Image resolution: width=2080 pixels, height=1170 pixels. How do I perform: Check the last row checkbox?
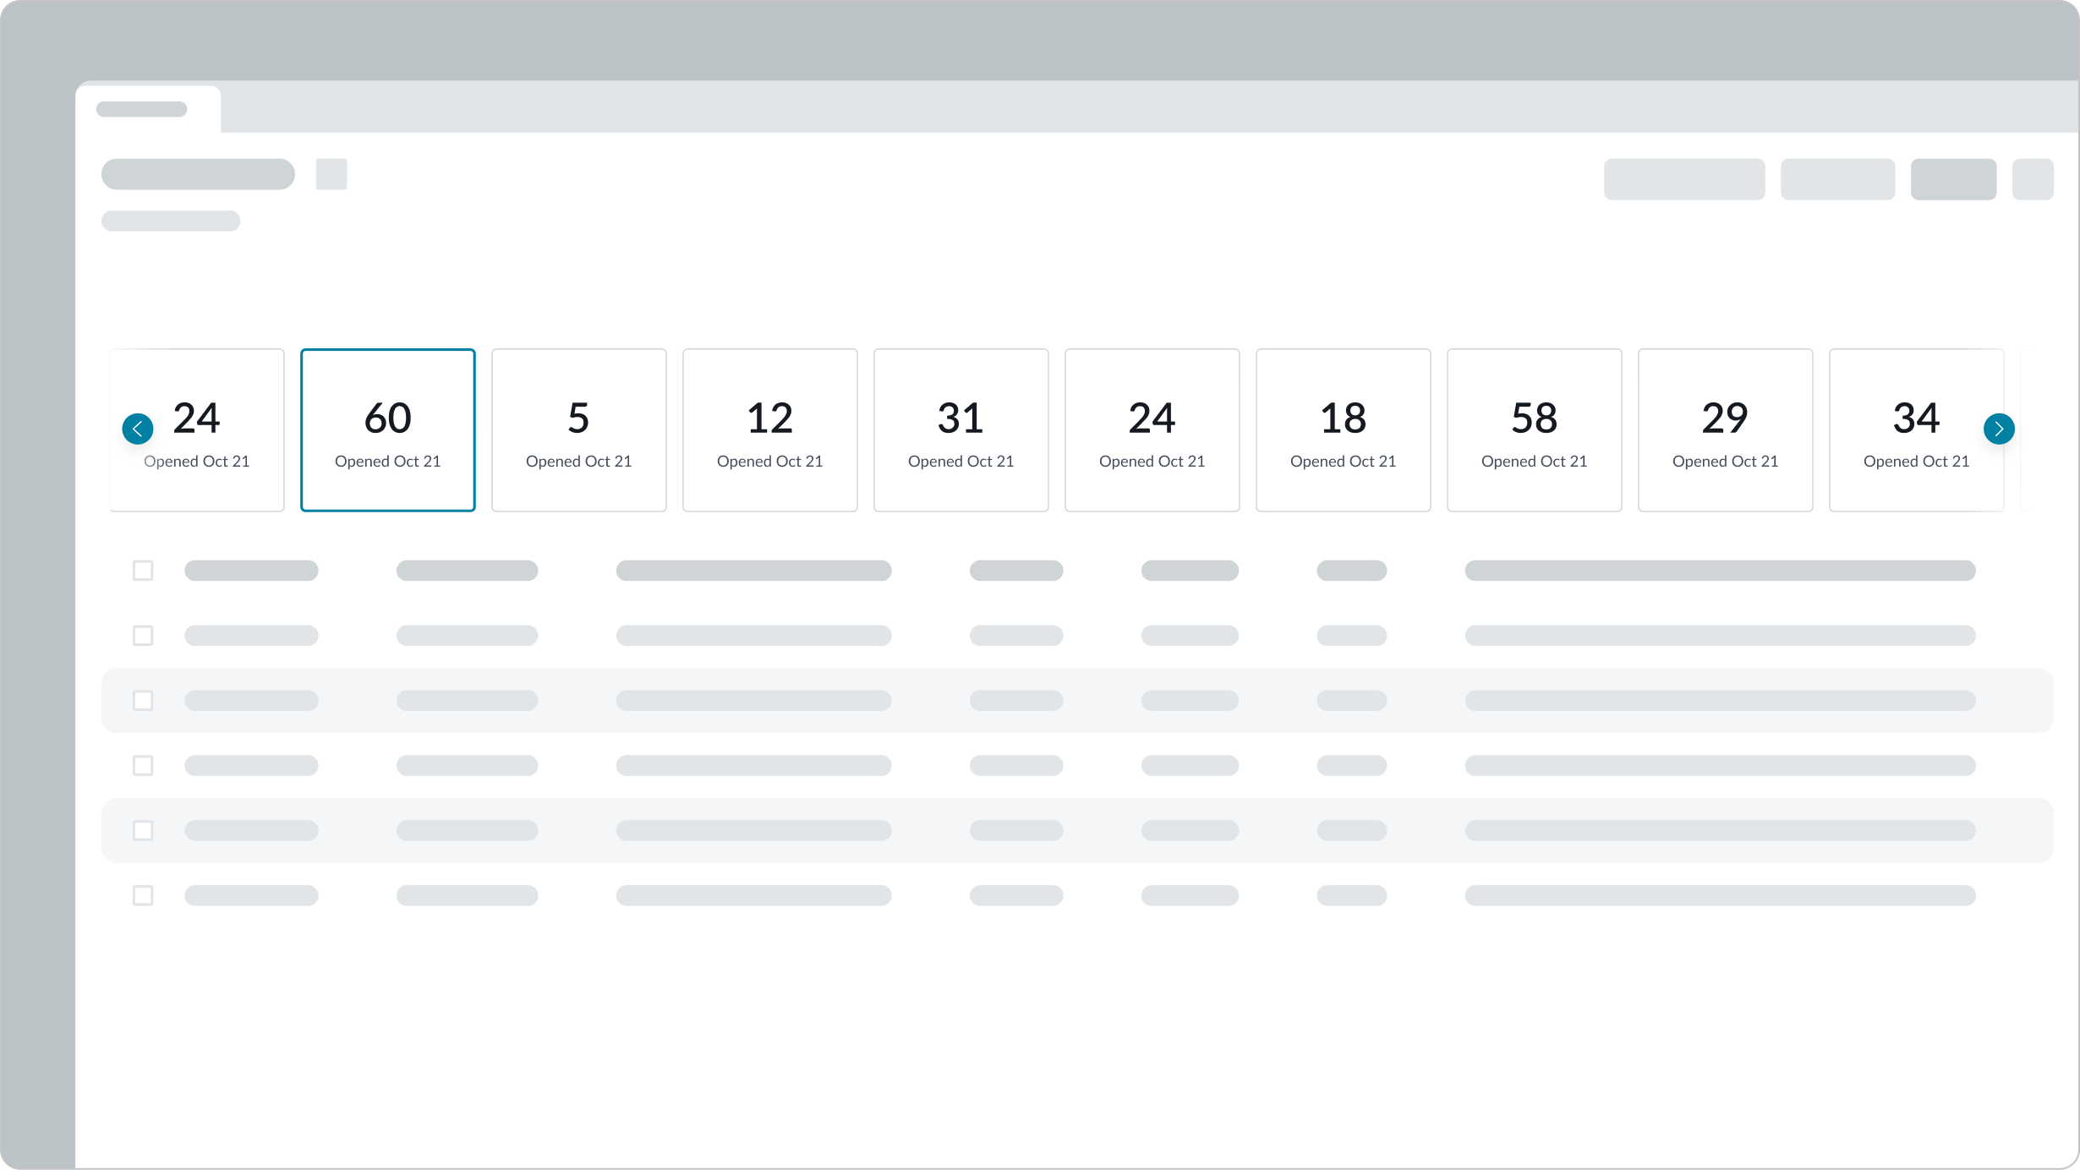point(143,895)
